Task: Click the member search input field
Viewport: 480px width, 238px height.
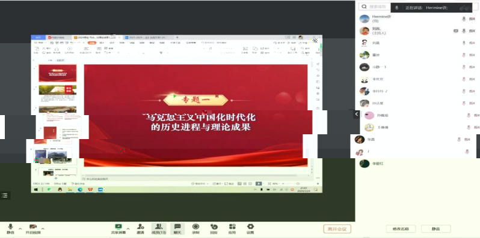Action: point(375,7)
